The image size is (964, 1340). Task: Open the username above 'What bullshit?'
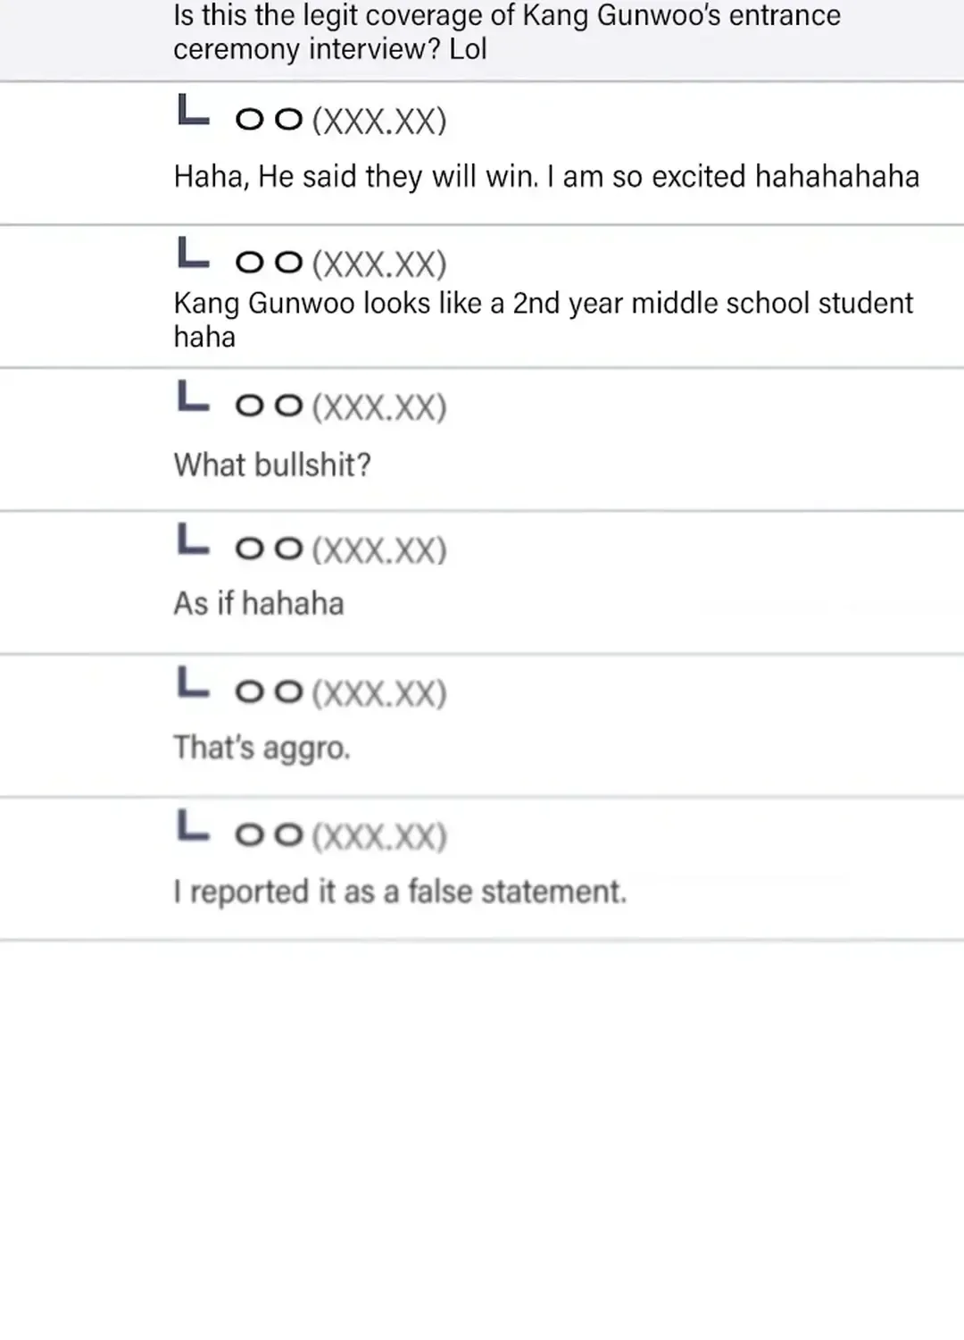coord(340,407)
